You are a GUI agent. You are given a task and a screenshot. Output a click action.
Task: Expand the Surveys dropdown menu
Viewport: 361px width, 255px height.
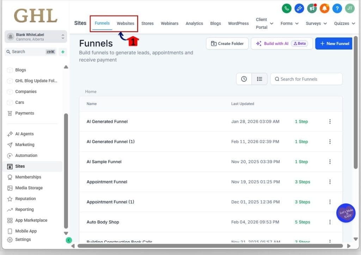317,24
